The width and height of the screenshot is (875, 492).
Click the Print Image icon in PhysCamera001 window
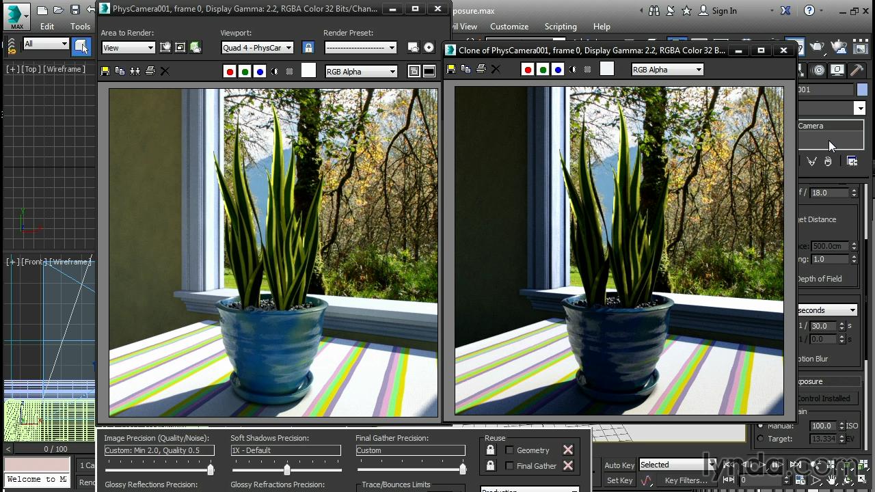pyautogui.click(x=150, y=71)
